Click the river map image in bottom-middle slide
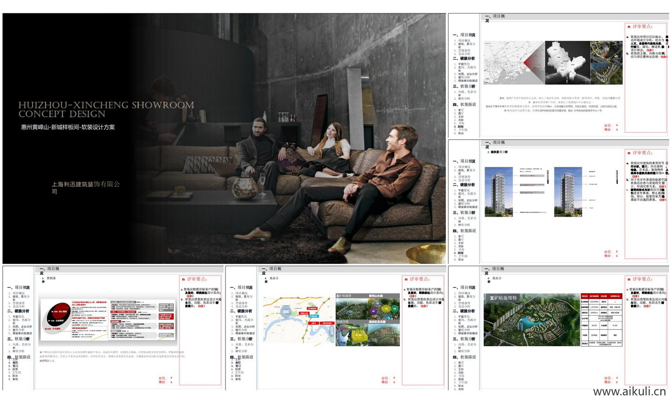Viewport: 671px width, 403px height. point(298,320)
